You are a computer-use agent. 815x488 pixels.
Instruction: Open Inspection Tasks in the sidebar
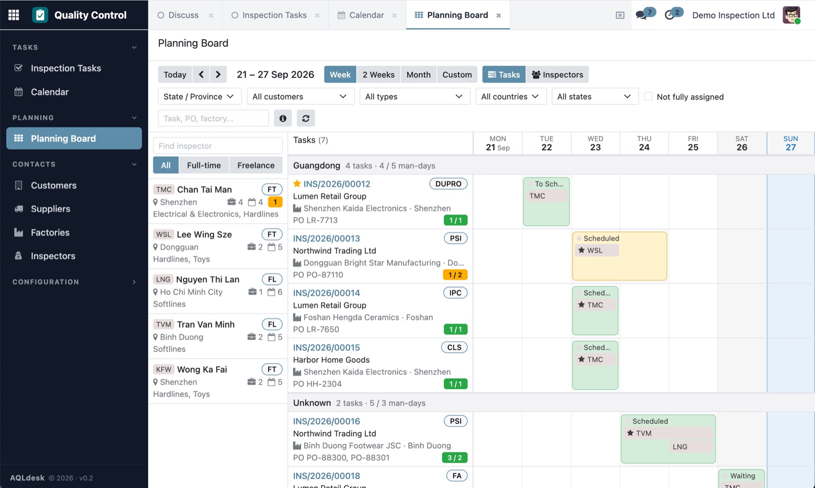click(x=74, y=68)
